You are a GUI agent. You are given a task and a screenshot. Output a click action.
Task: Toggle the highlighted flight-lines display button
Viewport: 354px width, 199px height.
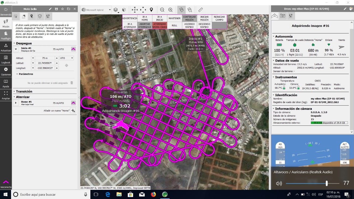click(x=181, y=10)
